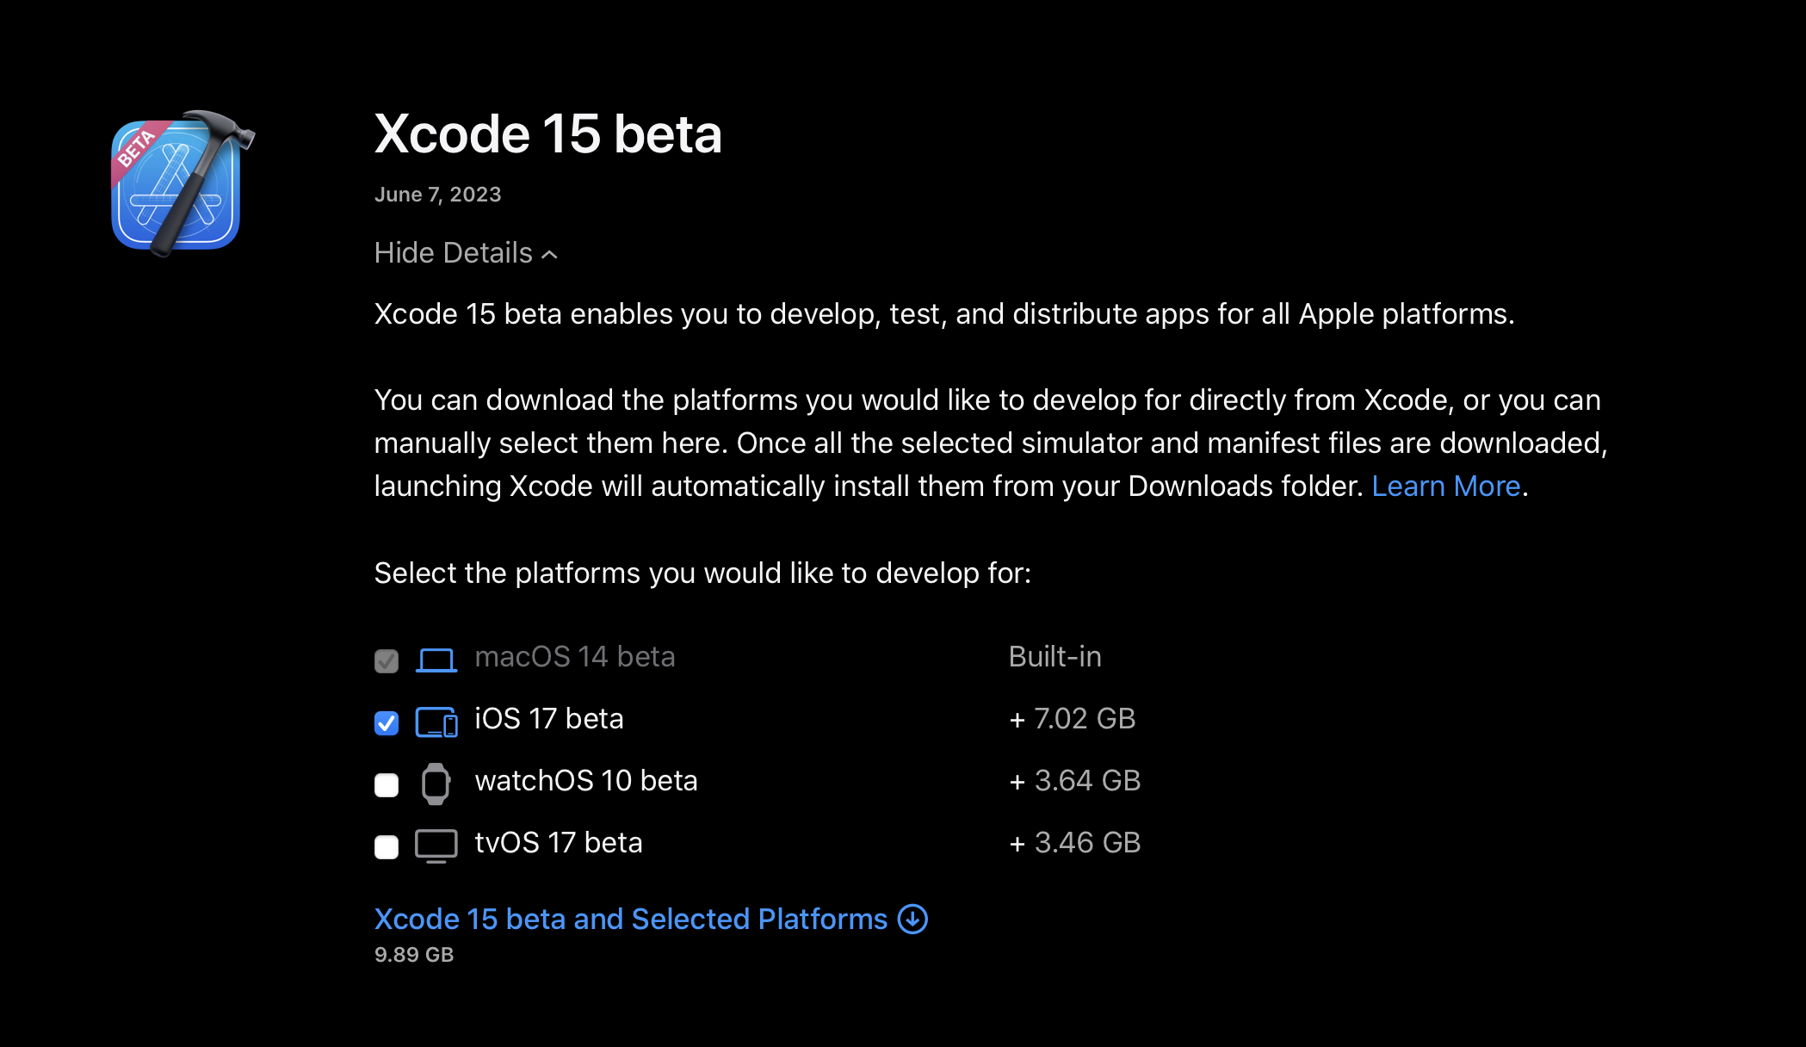Enable the watchOS 10 beta checkbox
This screenshot has height=1047, width=1806.
(x=387, y=784)
